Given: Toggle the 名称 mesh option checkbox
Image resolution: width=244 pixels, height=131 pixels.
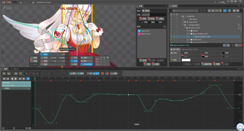Looking at the screenshot, I should 223,53.
